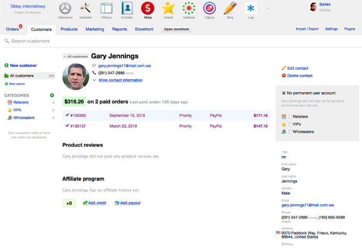Open the Zespół star app icon
The height and width of the screenshot is (251, 362).
[168, 8]
